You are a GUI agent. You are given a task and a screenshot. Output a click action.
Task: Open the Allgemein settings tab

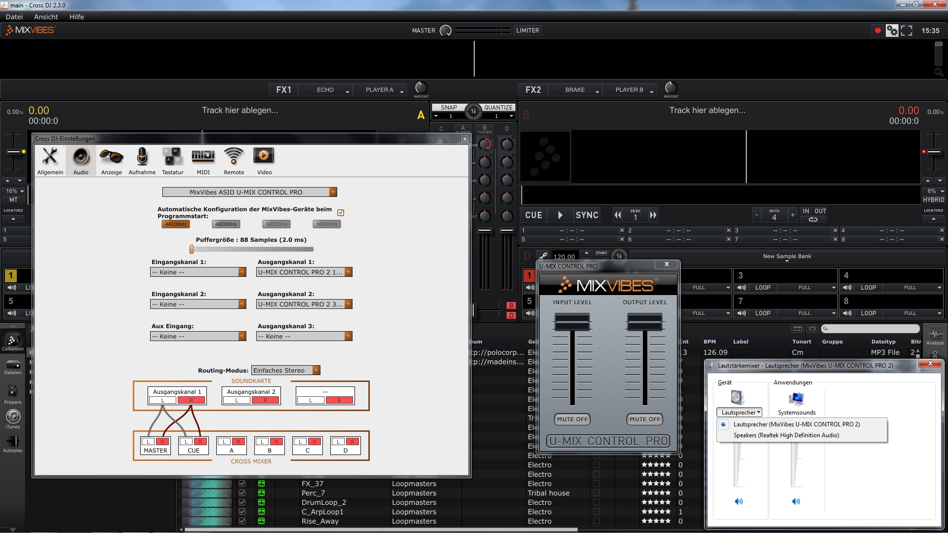(50, 160)
